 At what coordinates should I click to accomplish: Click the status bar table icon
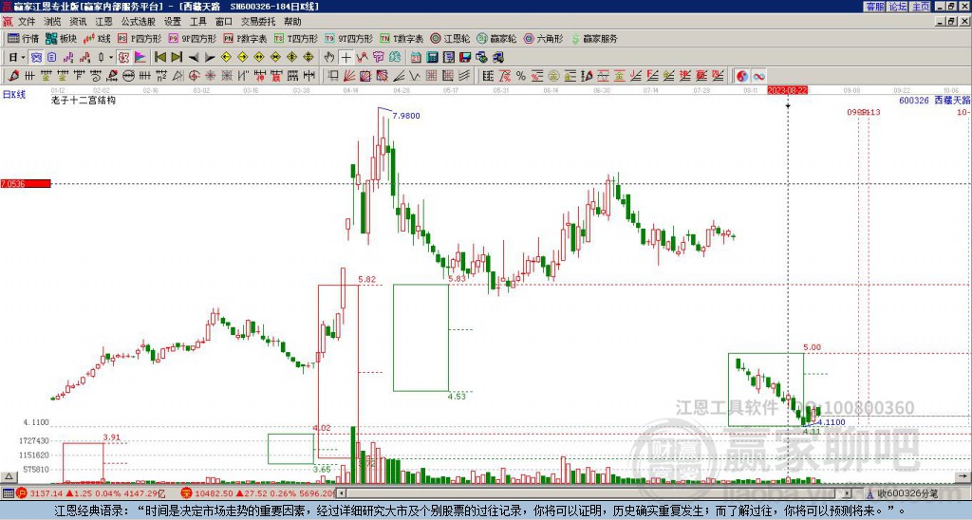pyautogui.click(x=8, y=493)
